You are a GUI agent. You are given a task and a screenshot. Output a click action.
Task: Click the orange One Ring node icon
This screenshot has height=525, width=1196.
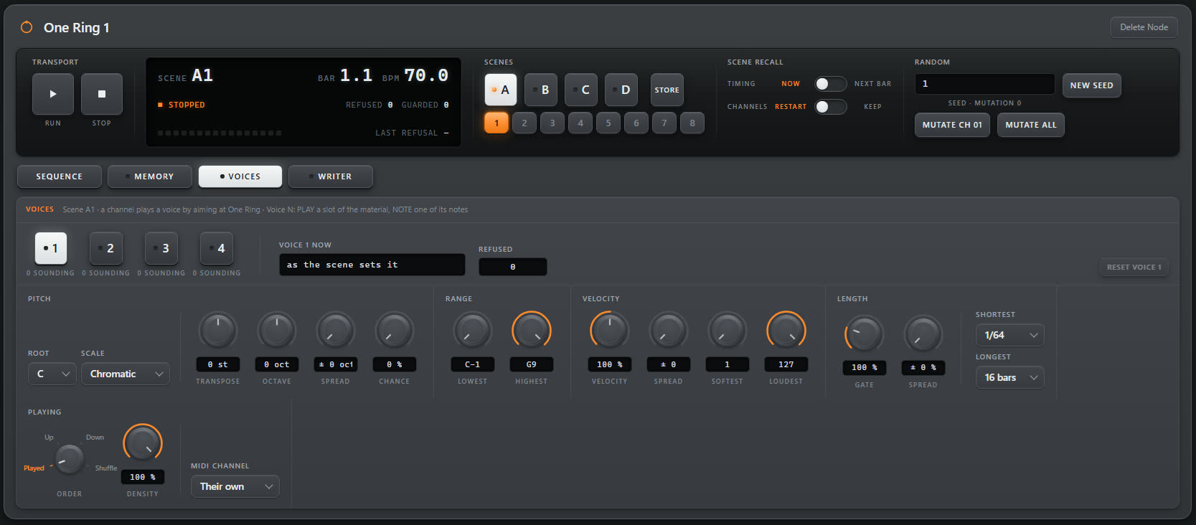pyautogui.click(x=27, y=27)
